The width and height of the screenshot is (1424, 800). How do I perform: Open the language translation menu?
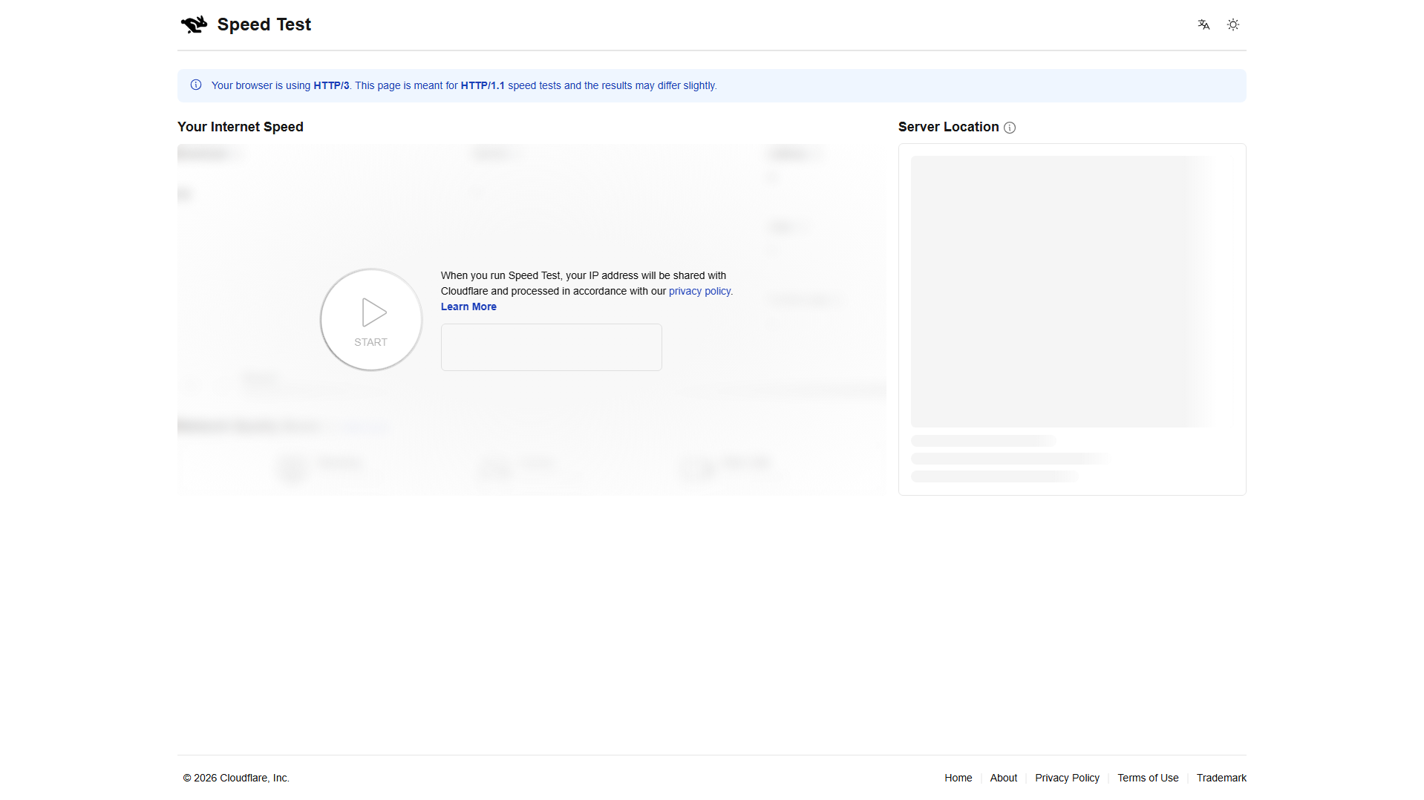click(1203, 24)
